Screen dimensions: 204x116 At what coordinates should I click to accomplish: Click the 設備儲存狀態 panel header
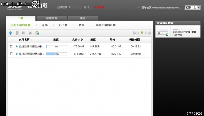pyautogui.click(x=178, y=23)
